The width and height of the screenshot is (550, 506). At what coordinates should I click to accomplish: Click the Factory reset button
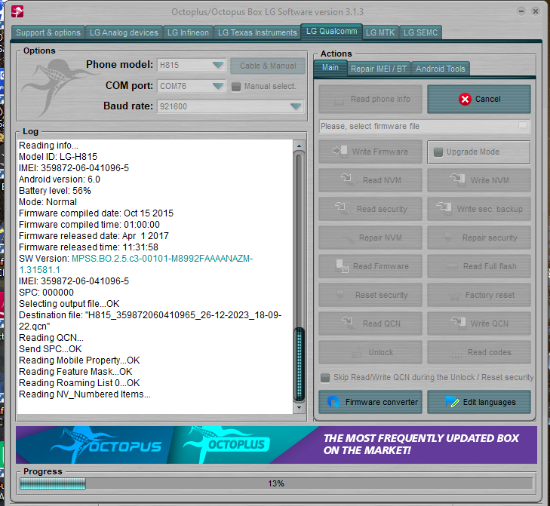(478, 295)
